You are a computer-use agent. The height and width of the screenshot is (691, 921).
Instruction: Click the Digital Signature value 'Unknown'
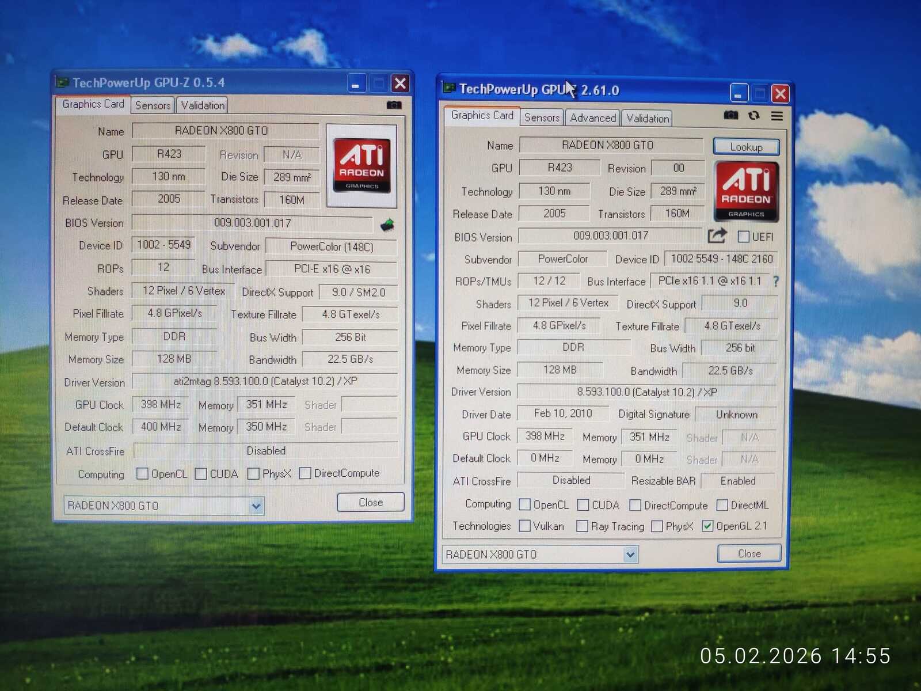[736, 415]
